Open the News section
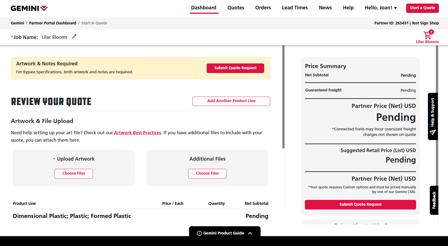Viewport: 448px width, 246px height. tap(325, 8)
